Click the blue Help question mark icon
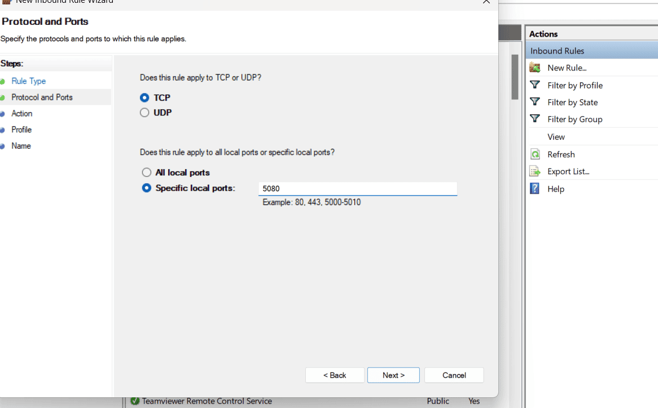This screenshot has width=658, height=408. click(x=535, y=189)
